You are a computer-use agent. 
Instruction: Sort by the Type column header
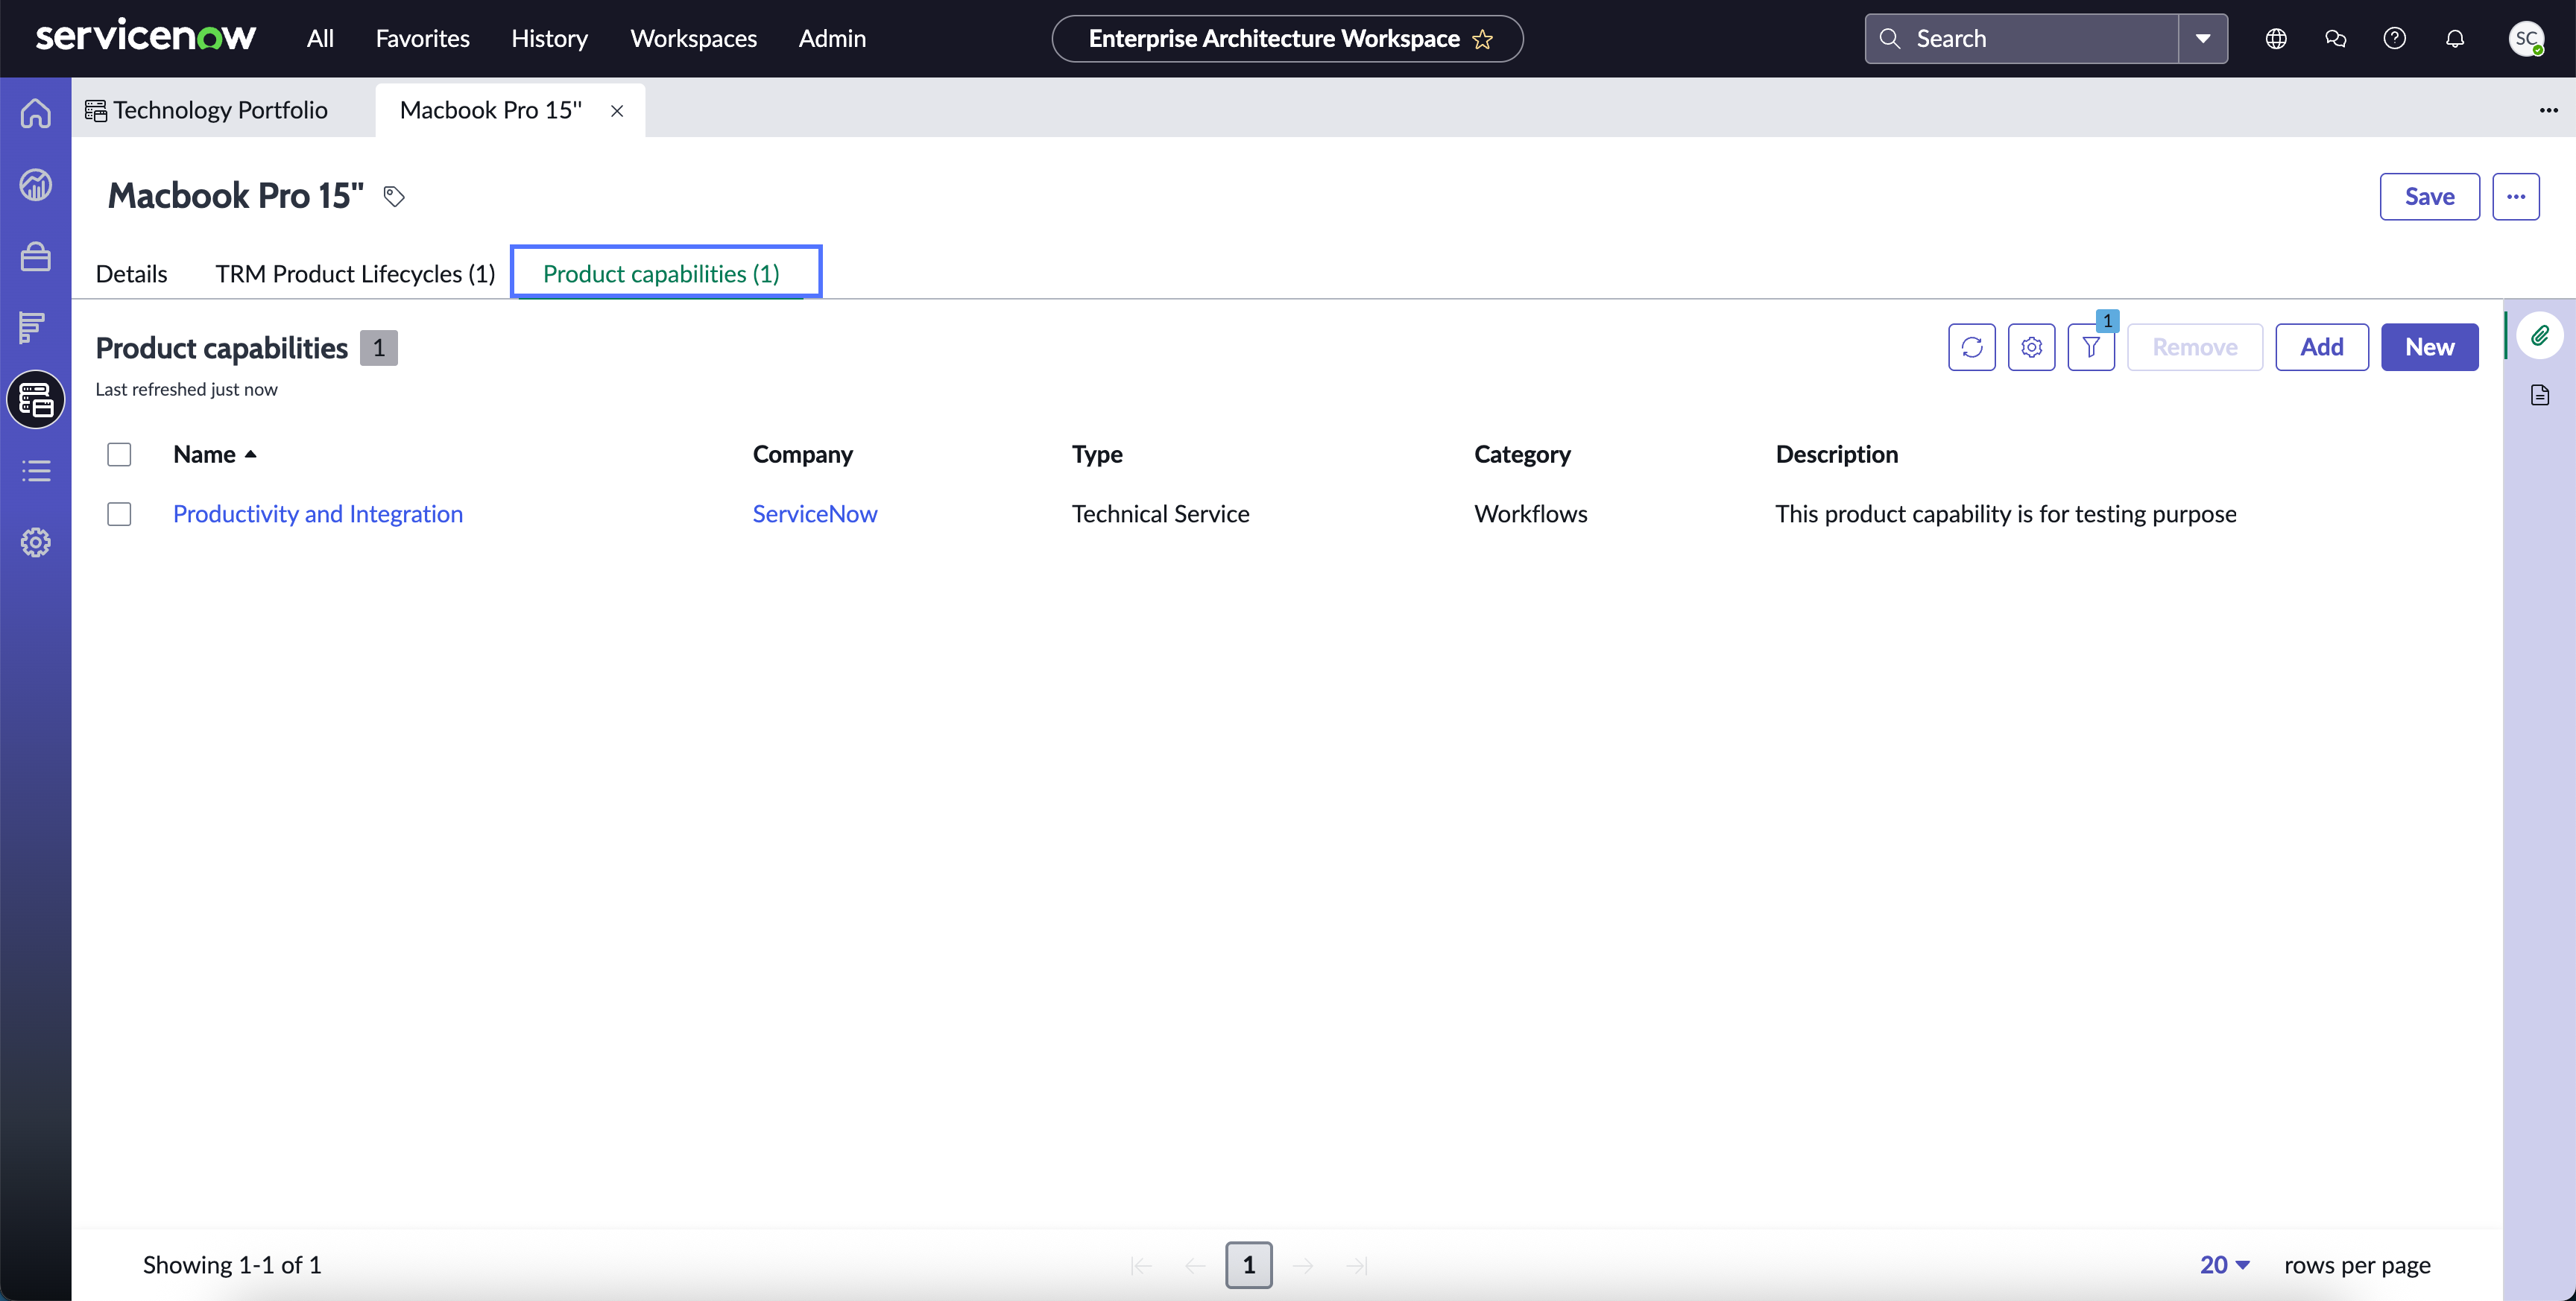[1097, 455]
